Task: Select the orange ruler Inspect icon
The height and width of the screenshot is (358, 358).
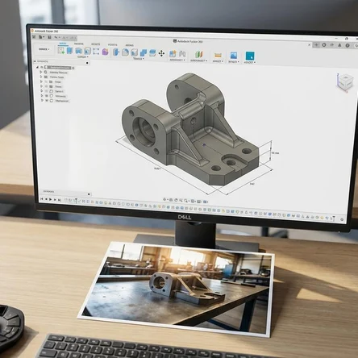Action: 218,55
